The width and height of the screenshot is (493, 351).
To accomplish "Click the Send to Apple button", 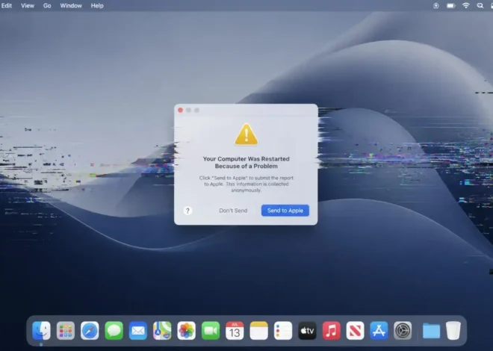I will click(285, 211).
